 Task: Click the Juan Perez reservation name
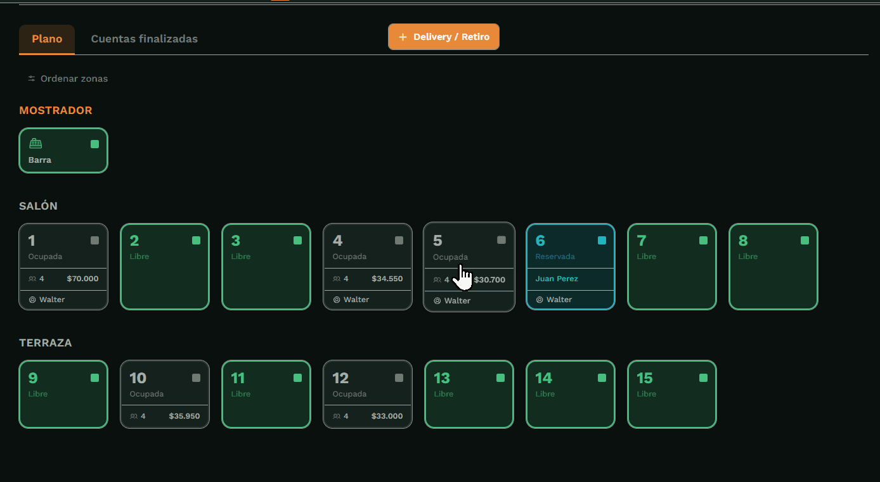pyautogui.click(x=557, y=279)
